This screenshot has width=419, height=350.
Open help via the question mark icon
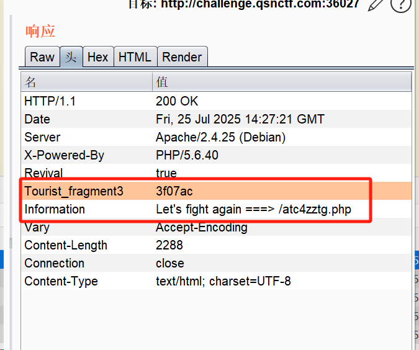coord(400,4)
